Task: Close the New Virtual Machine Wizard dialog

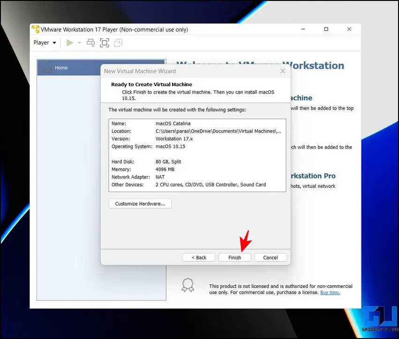Action: [282, 71]
